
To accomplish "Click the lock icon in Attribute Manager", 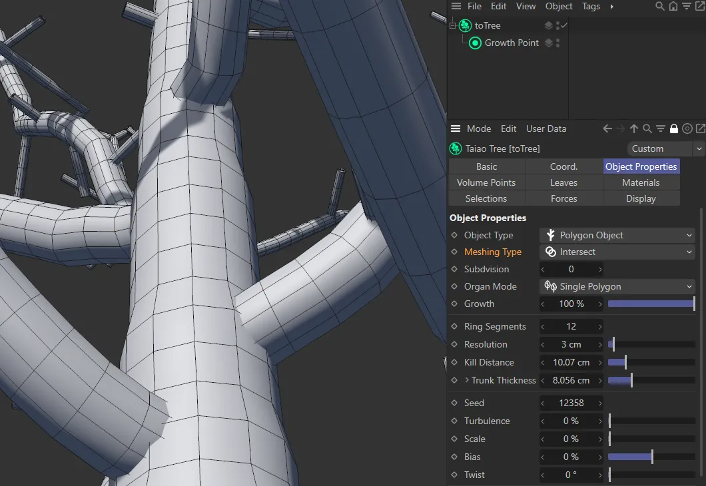I will 674,128.
